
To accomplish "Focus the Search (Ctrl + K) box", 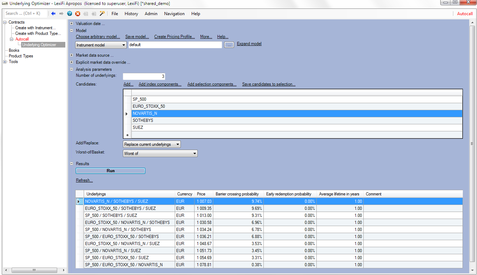I will (25, 13).
